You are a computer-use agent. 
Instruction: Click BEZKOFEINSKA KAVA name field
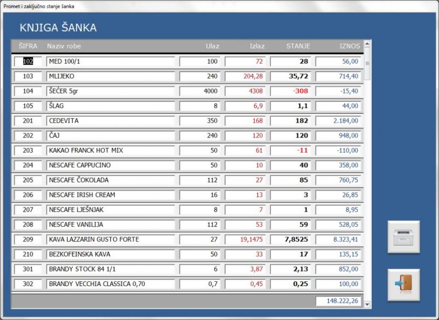click(x=111, y=255)
